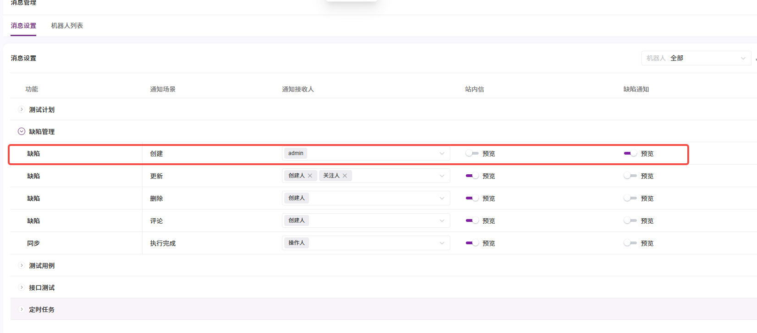Image resolution: width=757 pixels, height=333 pixels.
Task: Open recipient dropdown containing admin
Action: [x=442, y=154]
